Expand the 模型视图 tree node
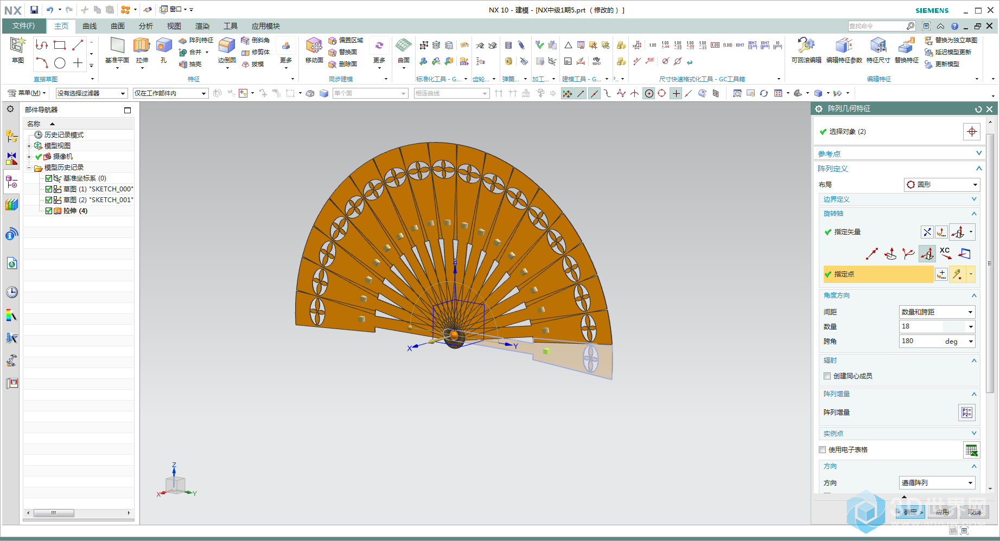Viewport: 1000px width, 541px height. coord(29,146)
